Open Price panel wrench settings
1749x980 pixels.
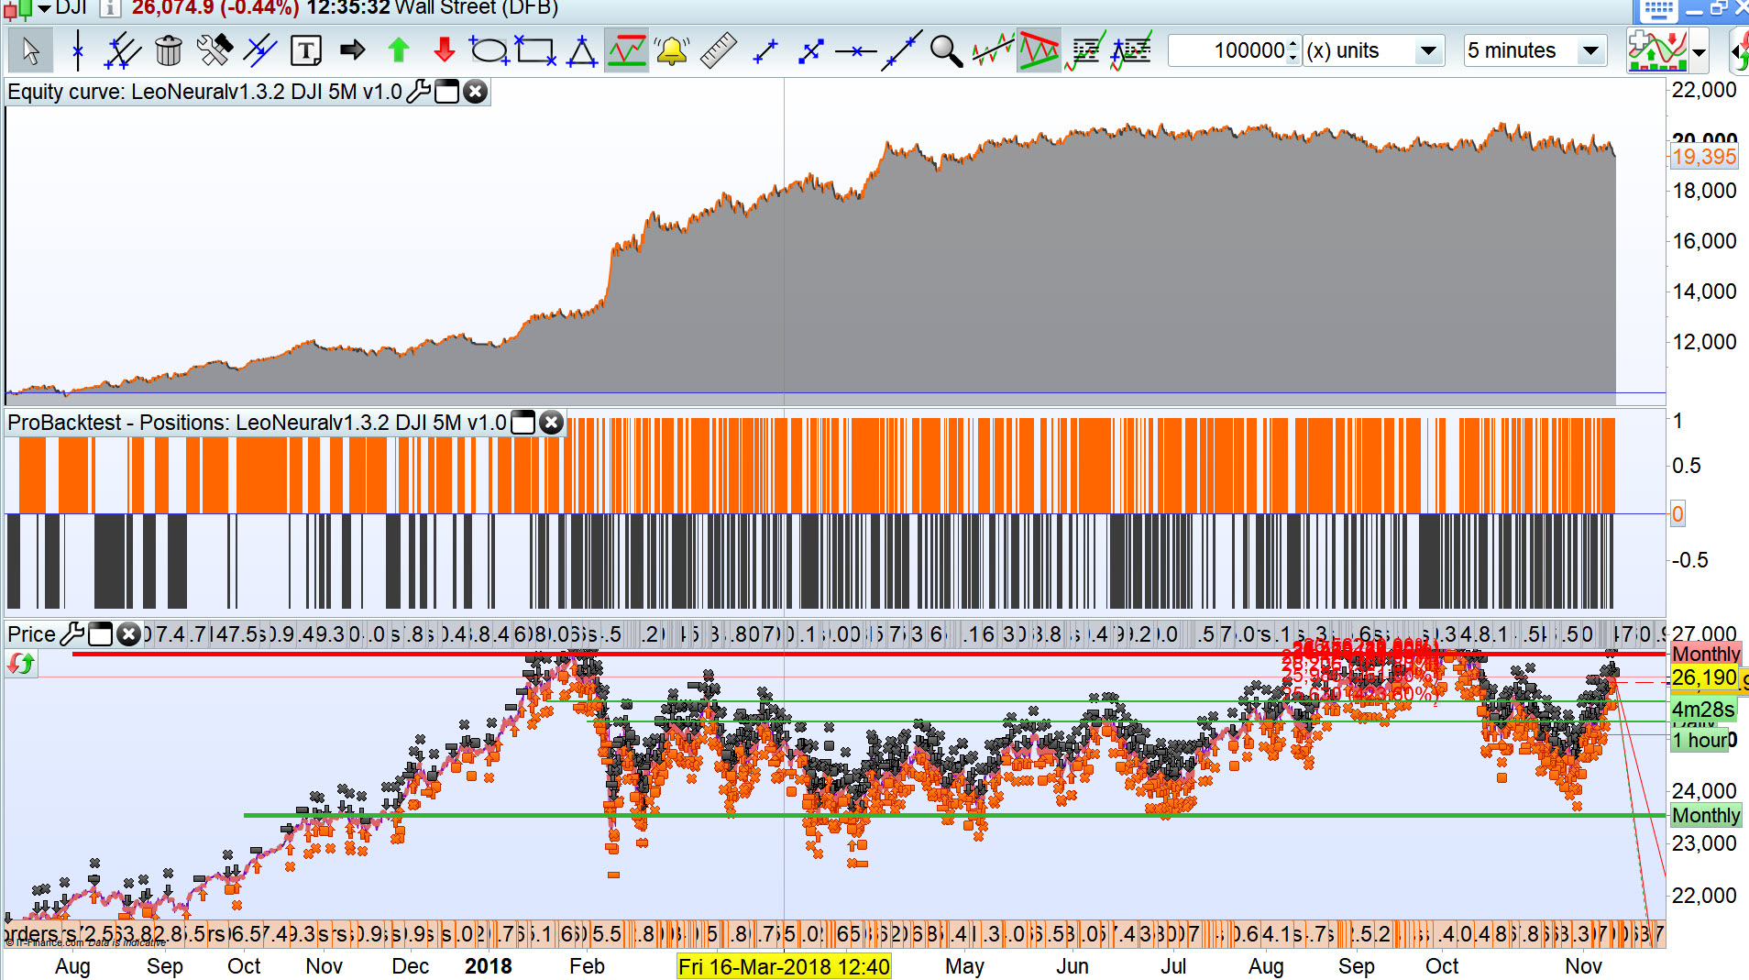pos(71,633)
